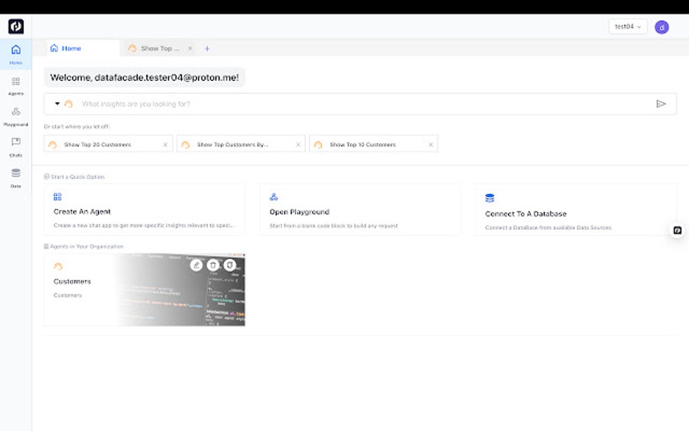The image size is (689, 431).
Task: Click the delete trash icon on Customers card
Action: [213, 265]
